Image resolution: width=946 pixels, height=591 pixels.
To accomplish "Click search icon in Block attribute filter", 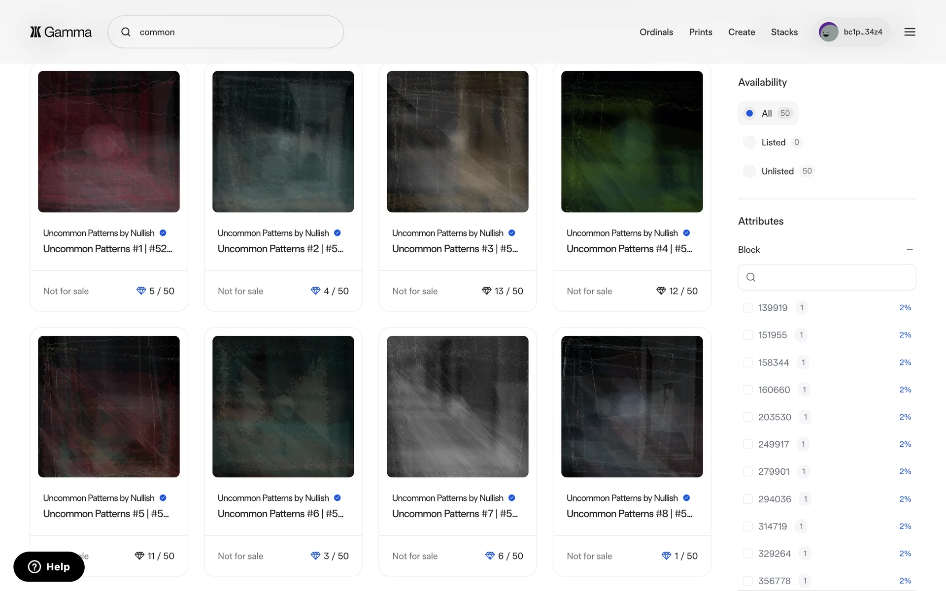I will click(751, 277).
